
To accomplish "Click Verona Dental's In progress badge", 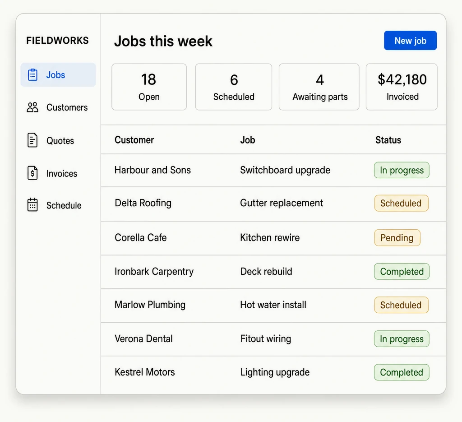I will pyautogui.click(x=402, y=339).
